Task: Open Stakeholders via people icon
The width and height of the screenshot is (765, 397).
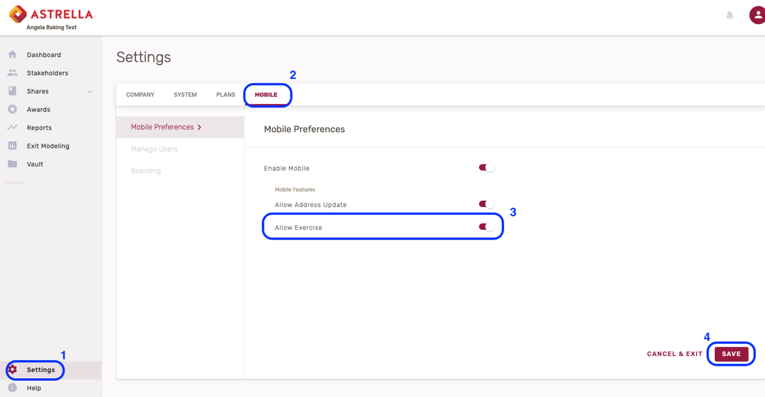Action: coord(12,73)
